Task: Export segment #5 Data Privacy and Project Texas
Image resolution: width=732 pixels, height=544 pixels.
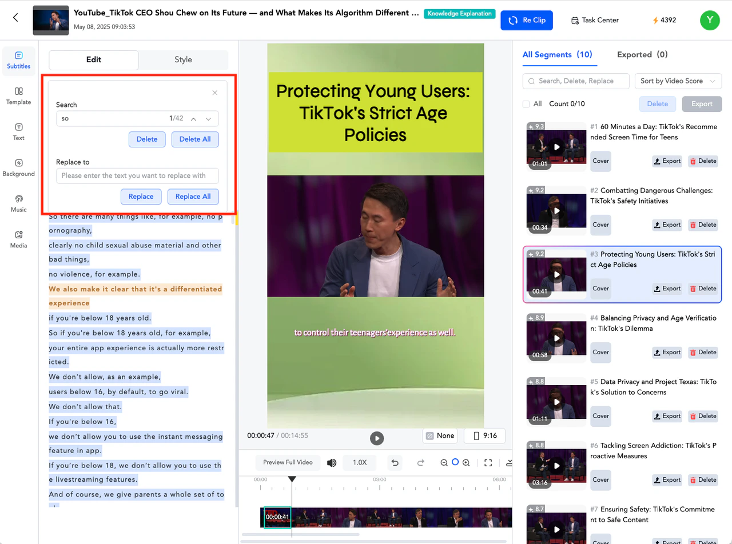Action: pyautogui.click(x=667, y=416)
